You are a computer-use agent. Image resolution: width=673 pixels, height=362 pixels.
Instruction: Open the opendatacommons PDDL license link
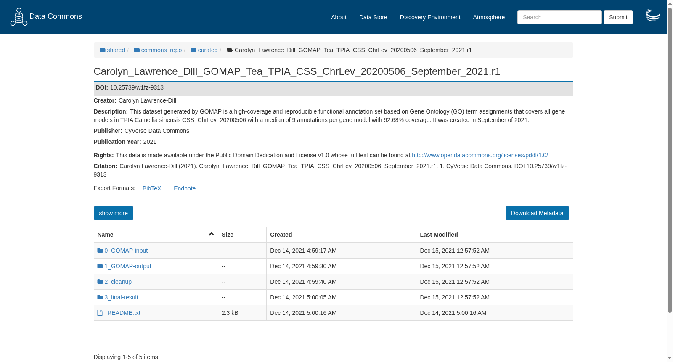(x=480, y=155)
